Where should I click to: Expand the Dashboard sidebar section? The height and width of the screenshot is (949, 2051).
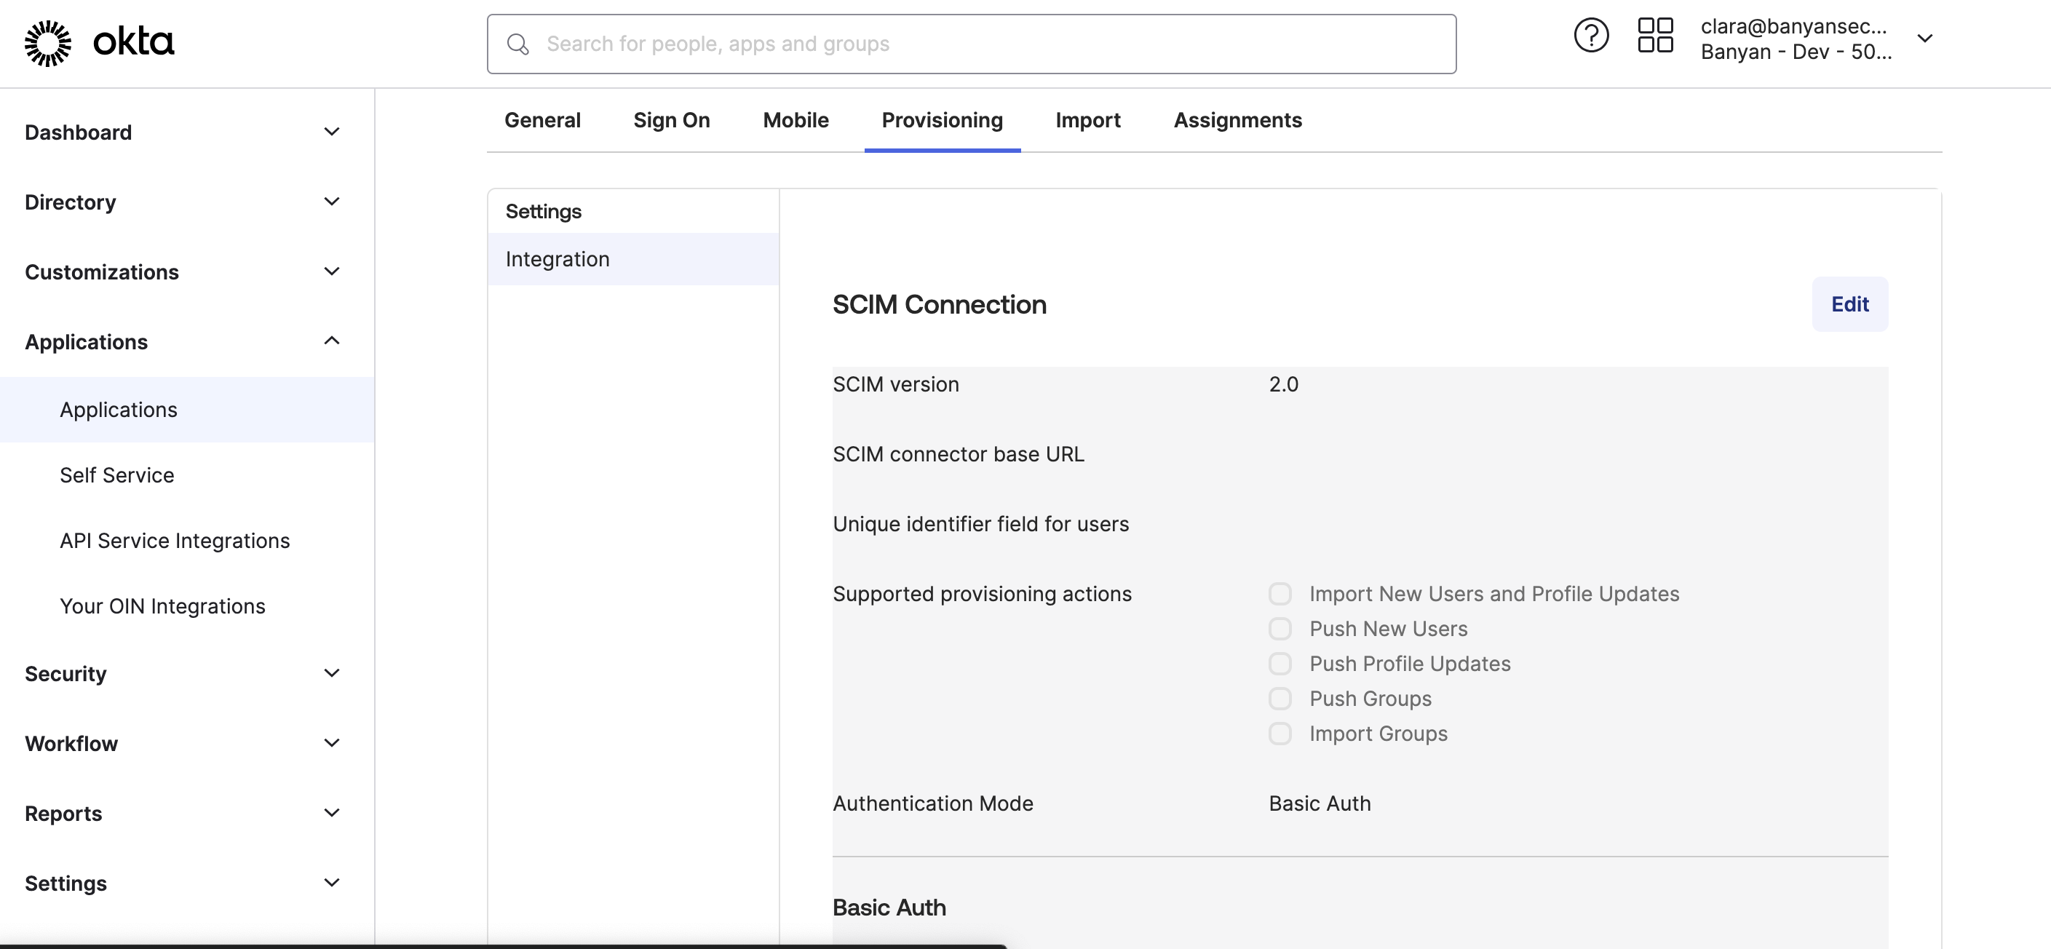332,132
